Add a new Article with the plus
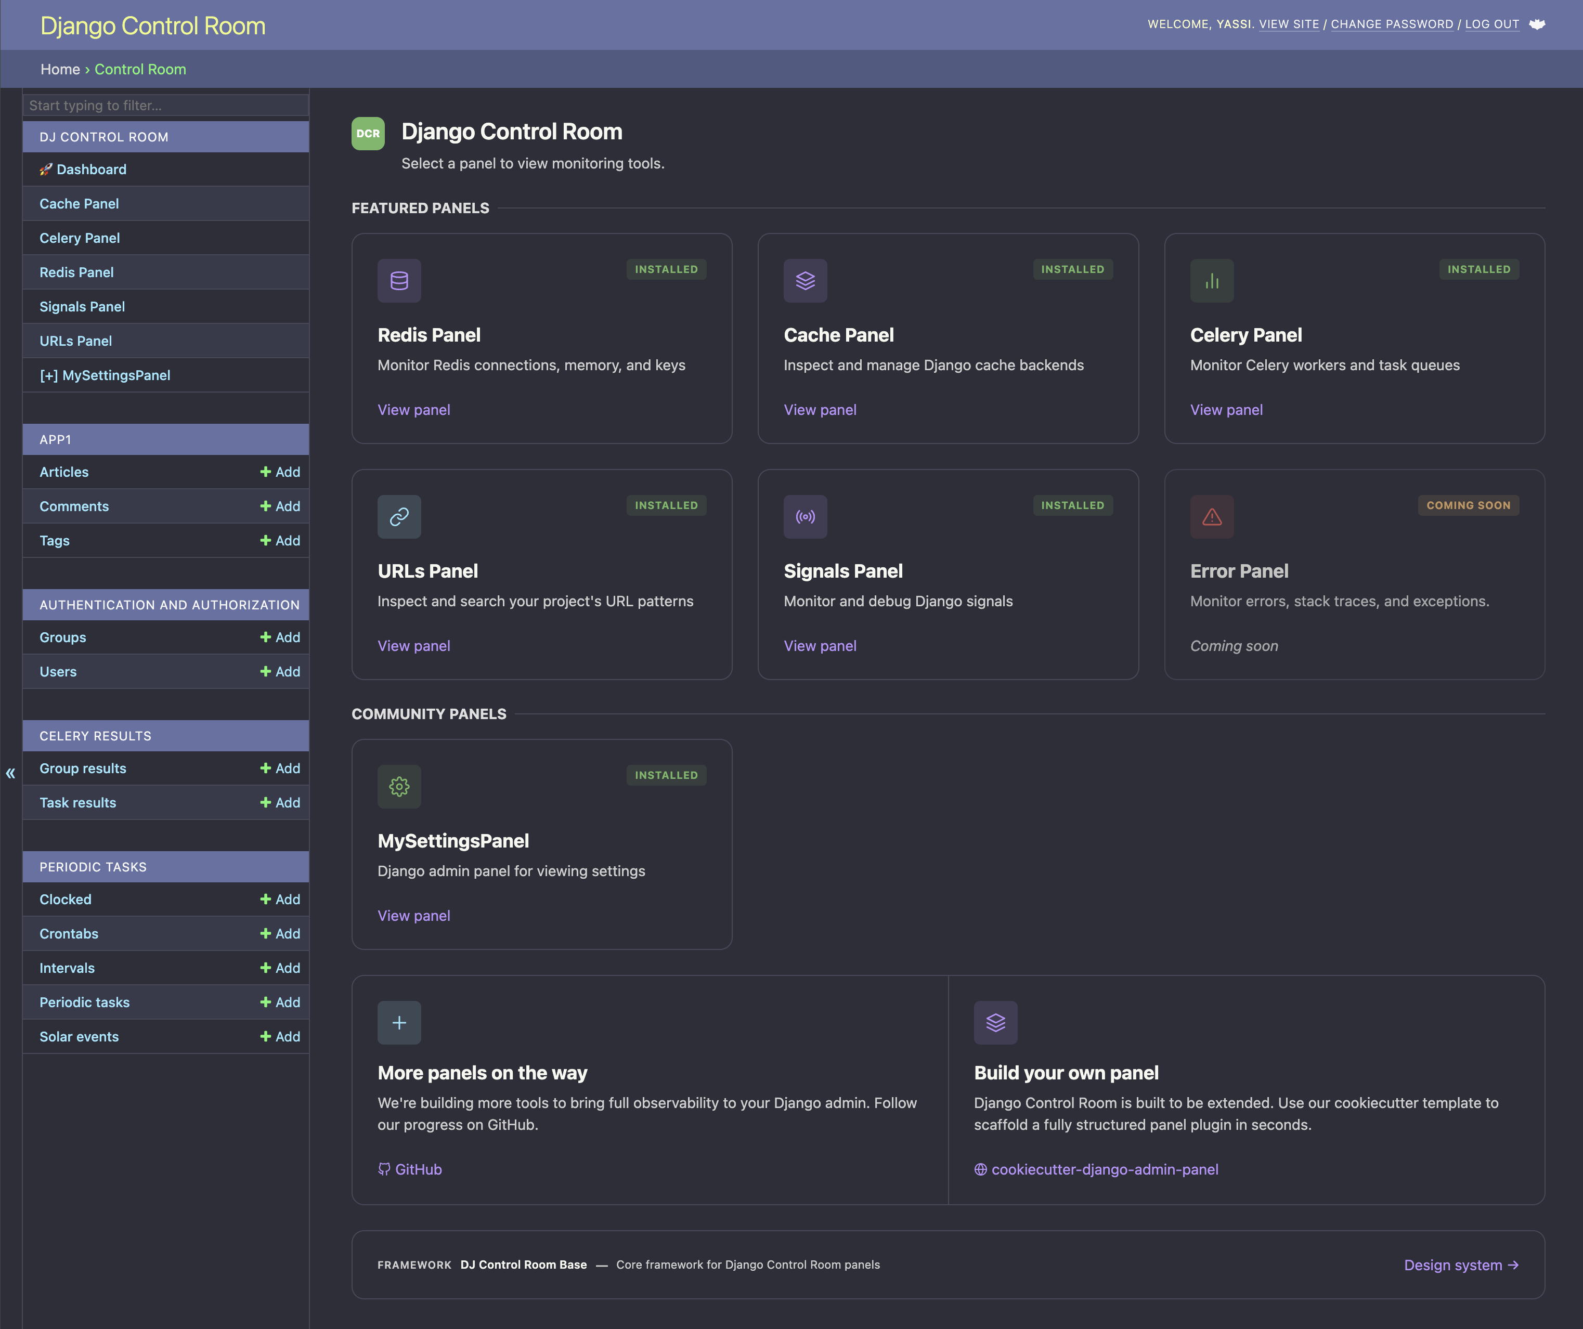This screenshot has width=1583, height=1329. pos(280,472)
